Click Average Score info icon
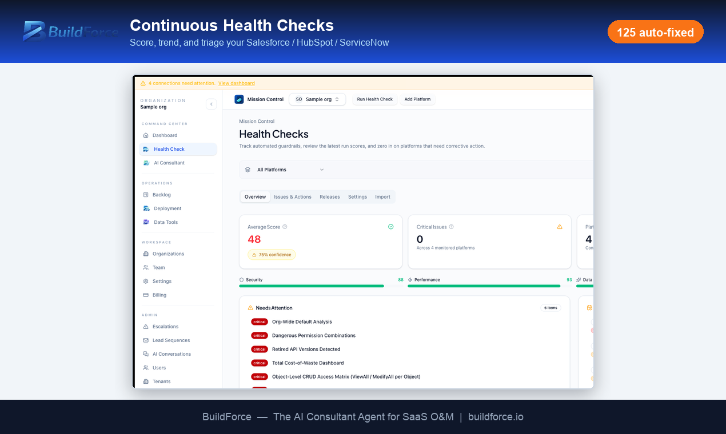Screen dimensions: 726x434 coord(285,227)
